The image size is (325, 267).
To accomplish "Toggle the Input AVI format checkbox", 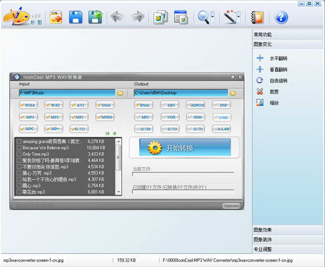I will [x=79, y=105].
